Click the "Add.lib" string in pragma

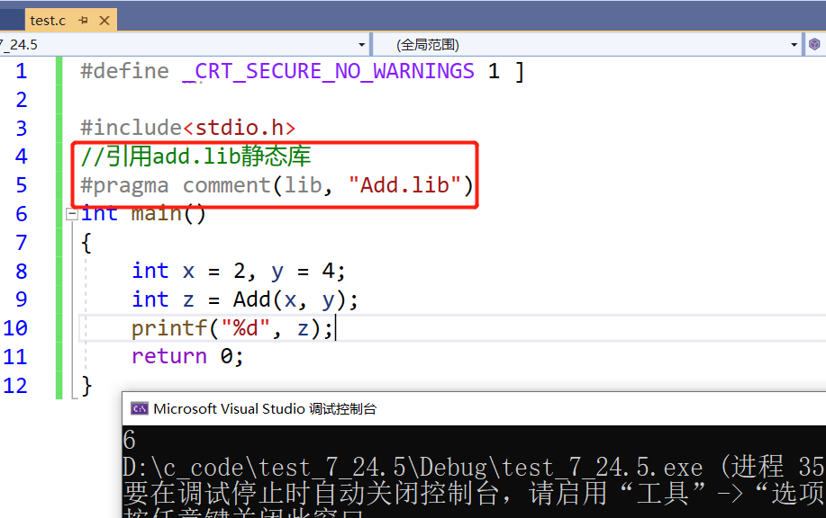pos(404,185)
